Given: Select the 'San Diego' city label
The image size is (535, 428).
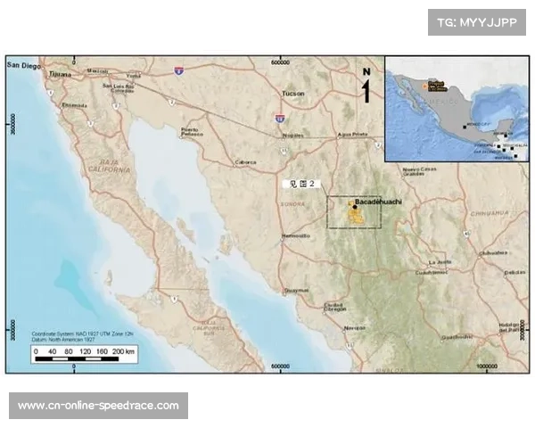Looking at the screenshot, I should click(24, 65).
